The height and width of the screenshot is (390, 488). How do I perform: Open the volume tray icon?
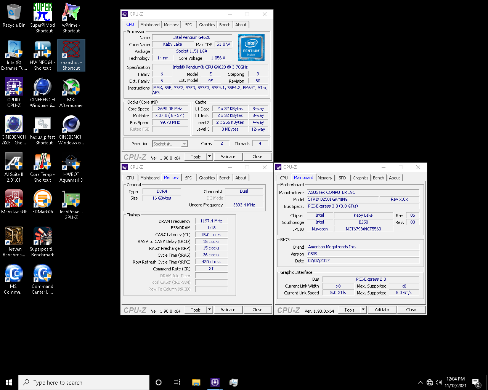438,382
